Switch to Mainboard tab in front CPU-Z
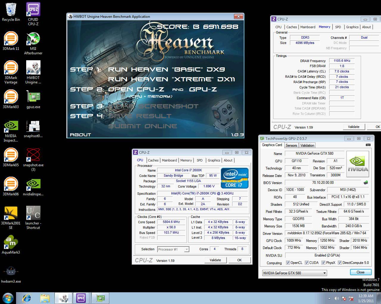Screen dimensions: 381x304 [169, 160]
